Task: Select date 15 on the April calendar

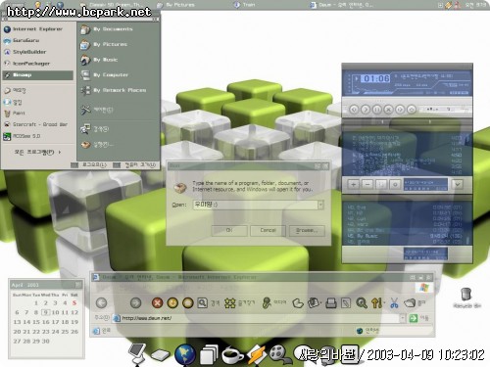Action: point(36,322)
